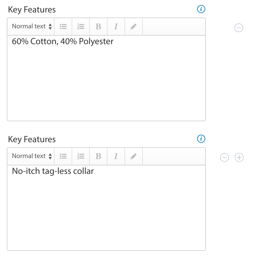This screenshot has height=260, width=253.
Task: Add another Key Features entry with plus icon
Action: click(x=239, y=157)
